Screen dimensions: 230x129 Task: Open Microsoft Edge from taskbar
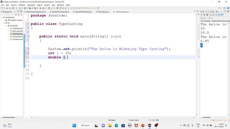116,125
